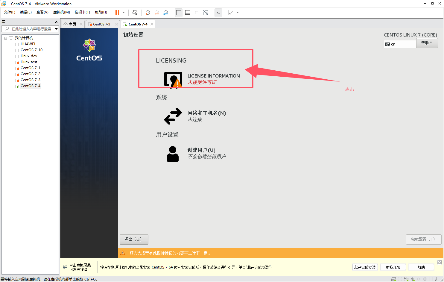The width and height of the screenshot is (444, 282).
Task: Select Linux-dev in the library tree
Action: [x=29, y=56]
